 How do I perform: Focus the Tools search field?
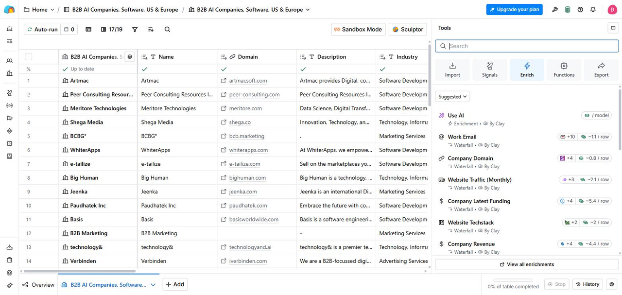pyautogui.click(x=527, y=46)
